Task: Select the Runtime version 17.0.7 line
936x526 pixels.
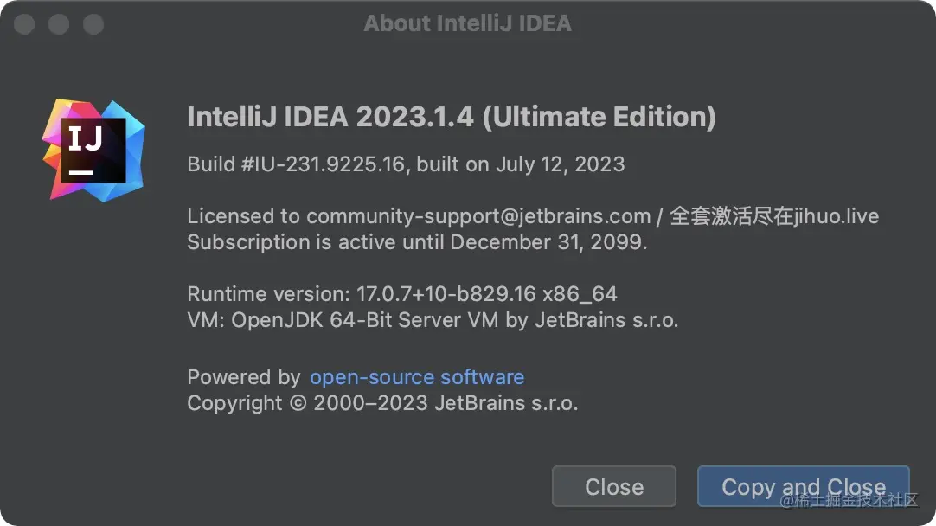Action: pos(402,294)
